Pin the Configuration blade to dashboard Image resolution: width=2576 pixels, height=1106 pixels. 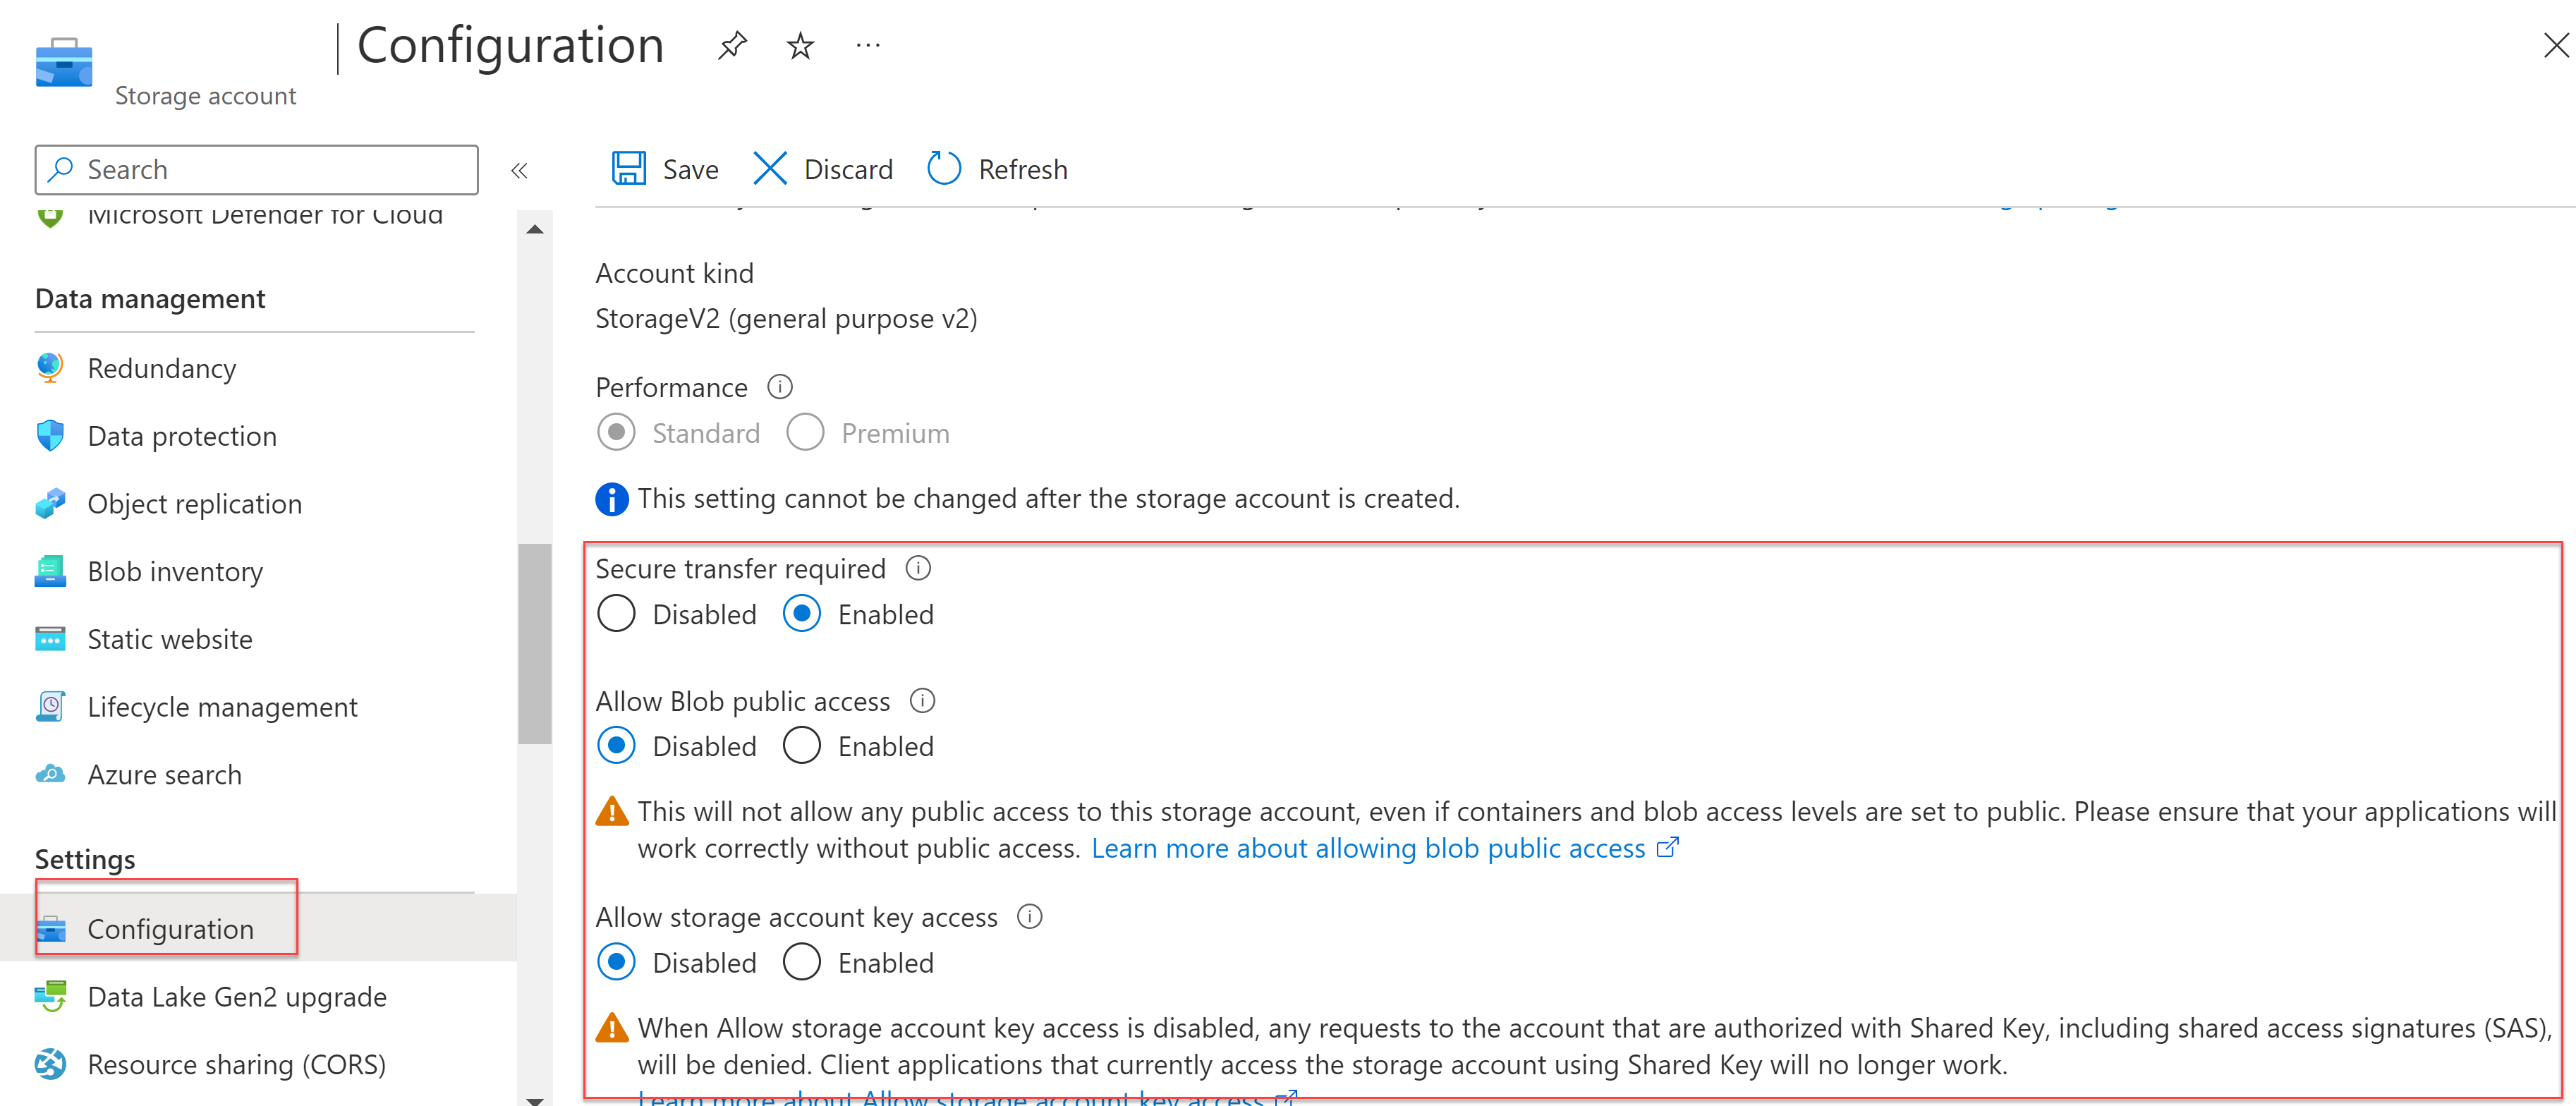pos(732,45)
